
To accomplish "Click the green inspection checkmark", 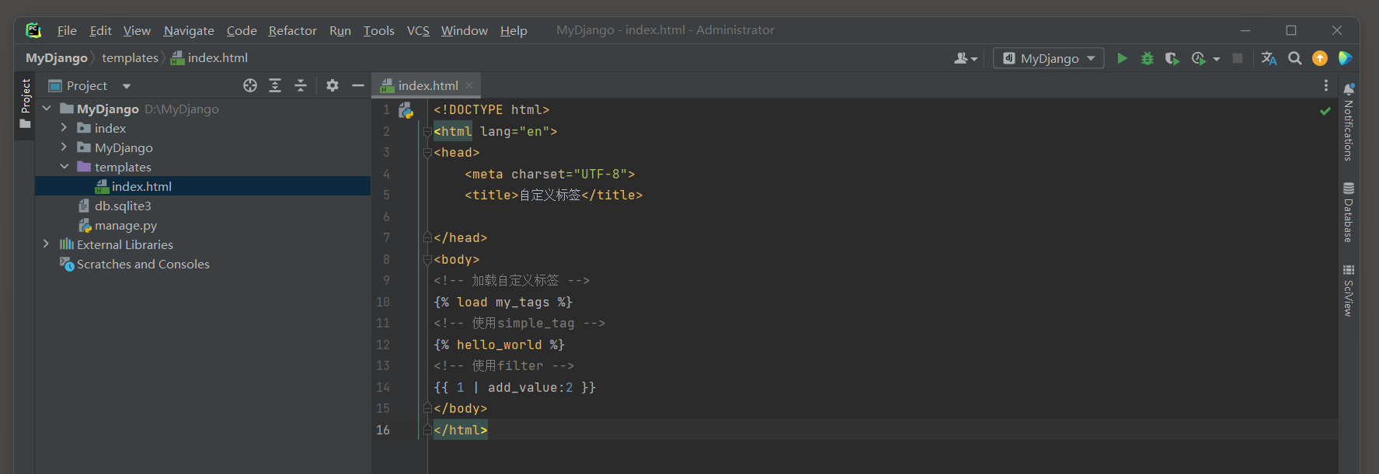I will (1325, 111).
